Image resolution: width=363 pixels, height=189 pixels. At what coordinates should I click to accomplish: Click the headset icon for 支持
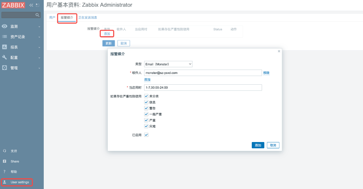(4, 151)
